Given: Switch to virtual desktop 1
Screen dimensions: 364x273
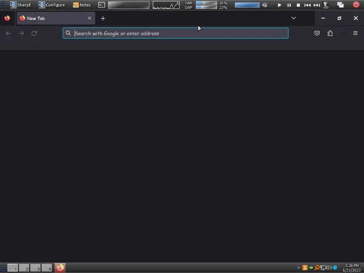Looking at the screenshot, I should point(12,268).
